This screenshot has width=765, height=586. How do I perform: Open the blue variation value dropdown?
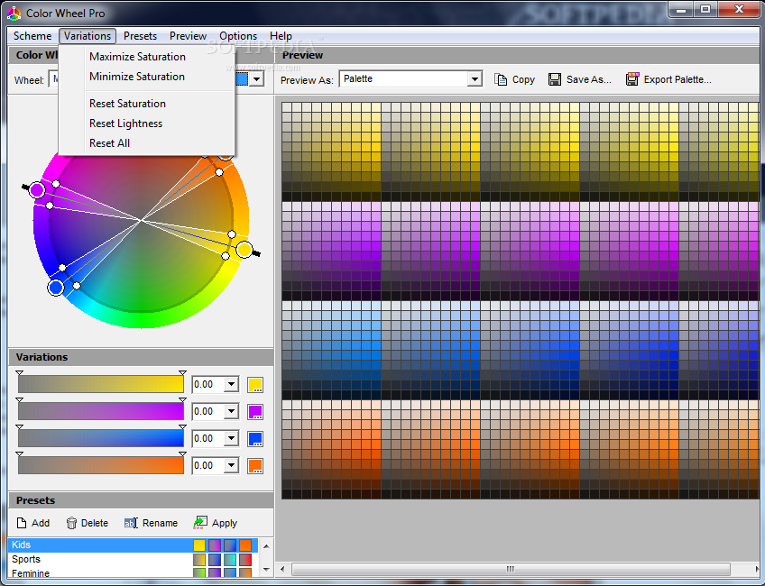[x=231, y=439]
